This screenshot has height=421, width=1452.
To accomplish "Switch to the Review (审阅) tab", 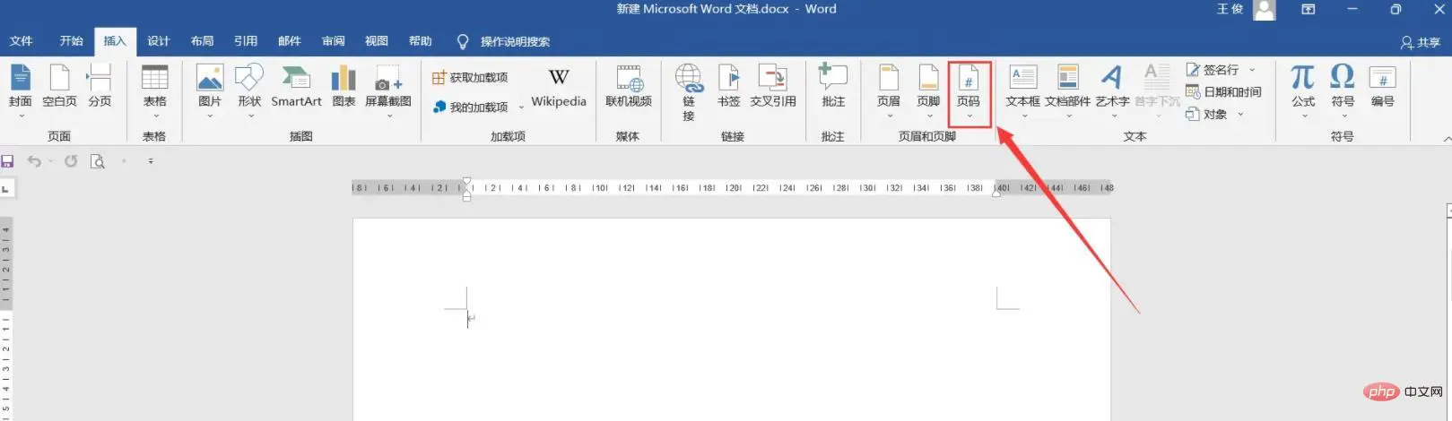I will (334, 41).
